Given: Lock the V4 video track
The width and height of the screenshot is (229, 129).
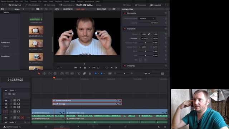Looking at the screenshot, I should click(x=11, y=100).
